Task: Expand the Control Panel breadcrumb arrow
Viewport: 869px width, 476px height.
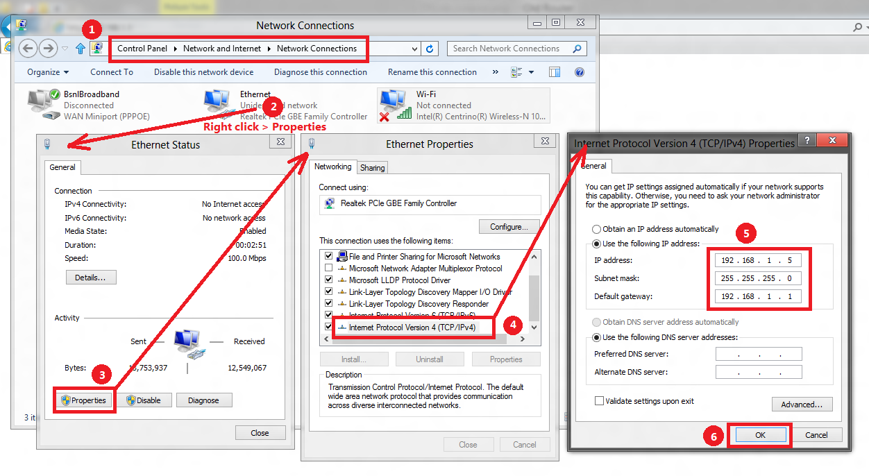Action: point(176,49)
